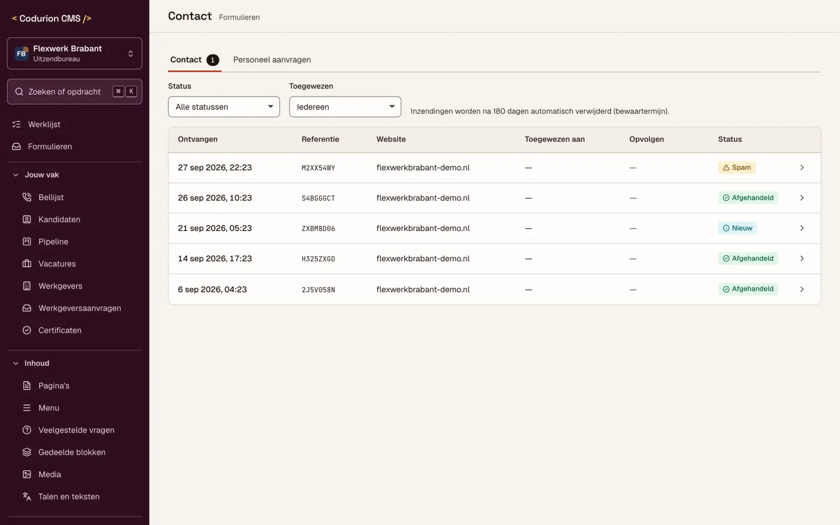Click the Pagina's document icon

point(27,386)
